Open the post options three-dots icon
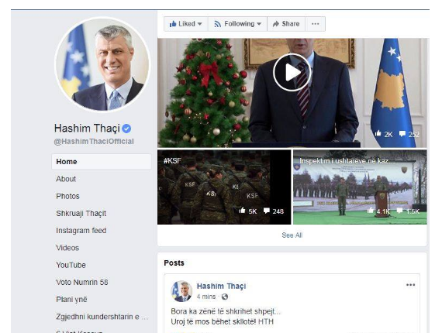 coord(411,285)
